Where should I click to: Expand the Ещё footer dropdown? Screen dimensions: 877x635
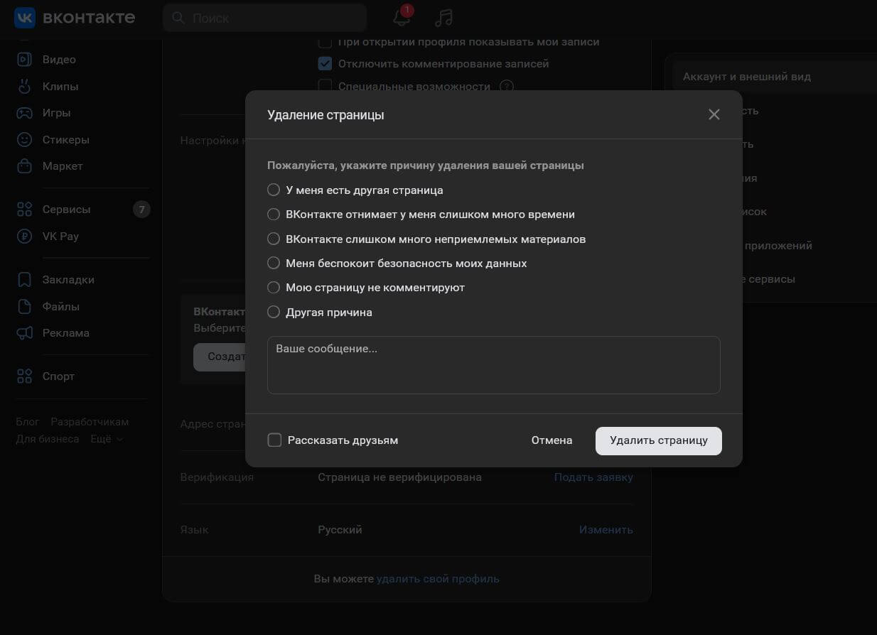[x=107, y=439]
